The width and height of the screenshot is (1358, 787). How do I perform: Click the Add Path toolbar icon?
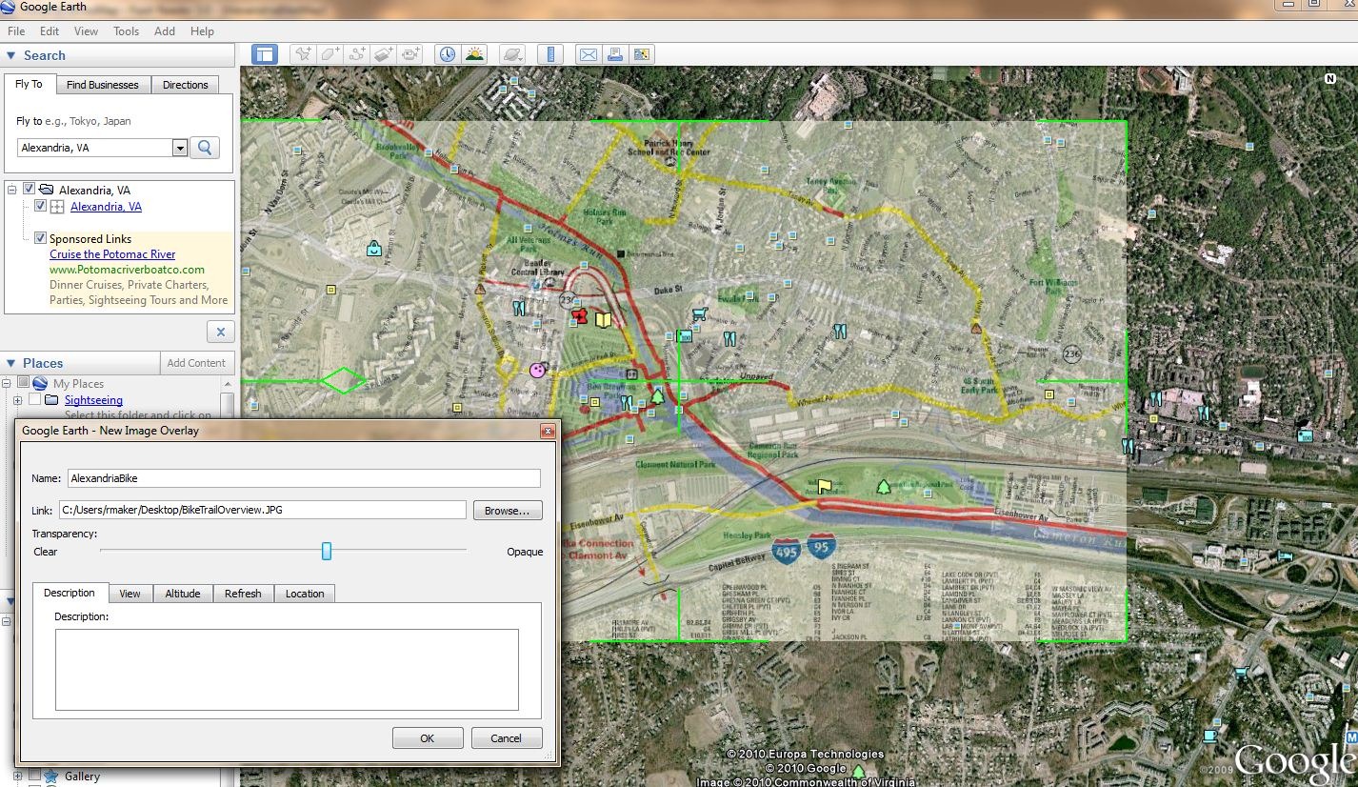[357, 54]
